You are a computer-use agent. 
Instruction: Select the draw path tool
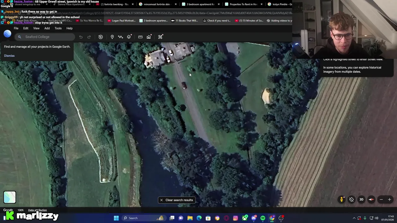click(x=121, y=37)
